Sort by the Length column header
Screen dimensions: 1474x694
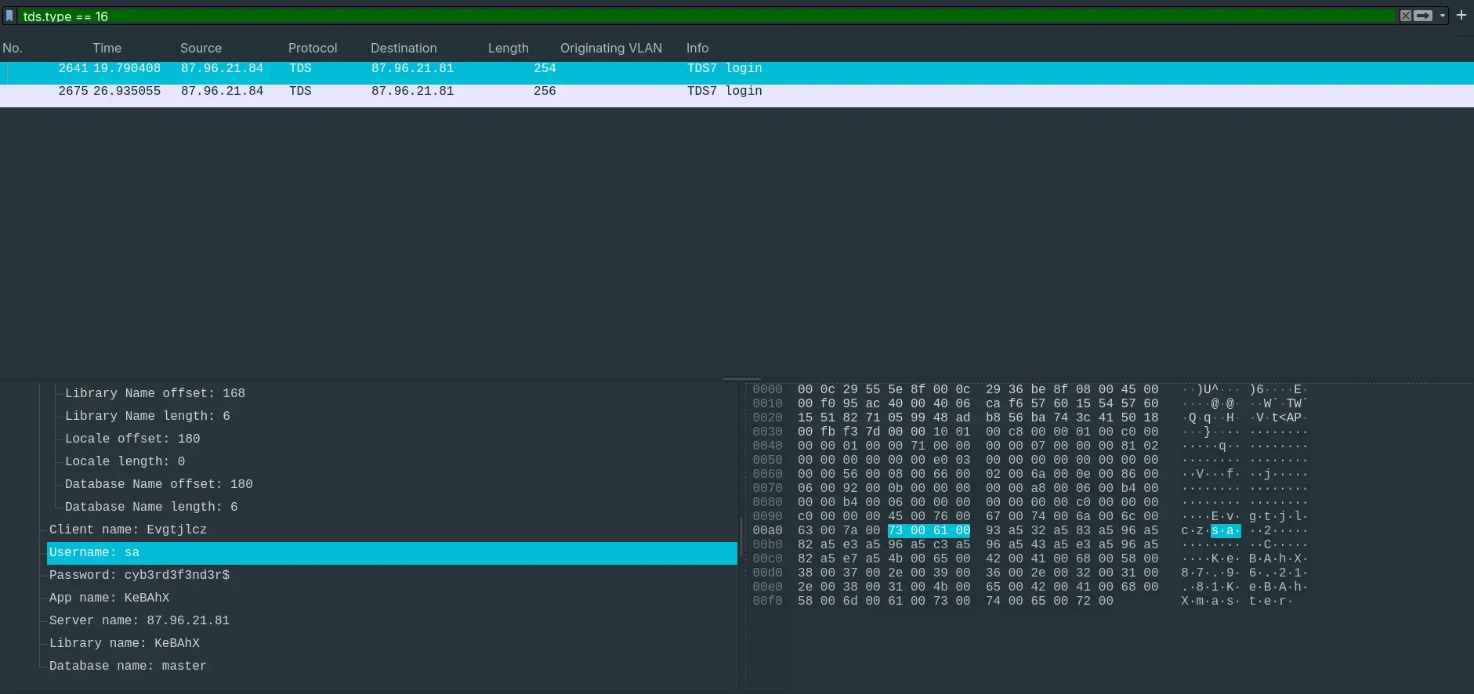[508, 48]
